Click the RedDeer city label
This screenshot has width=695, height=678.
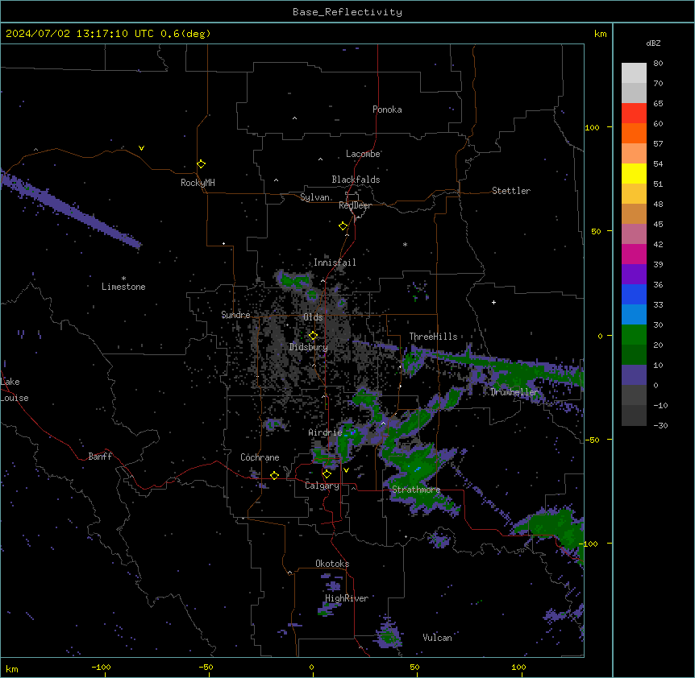(x=355, y=205)
